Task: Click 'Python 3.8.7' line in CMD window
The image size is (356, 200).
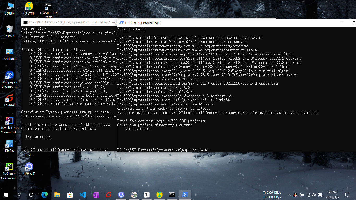Action: [34, 29]
